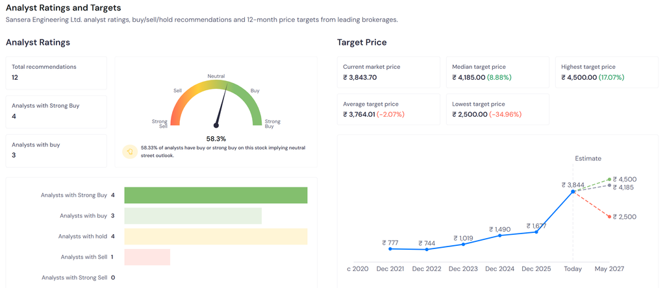Click the ₹ 1,677 Dec 2025 data point

point(536,232)
